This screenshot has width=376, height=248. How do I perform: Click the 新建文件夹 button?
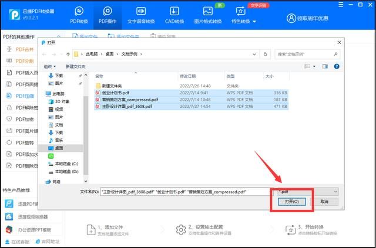tap(76, 67)
